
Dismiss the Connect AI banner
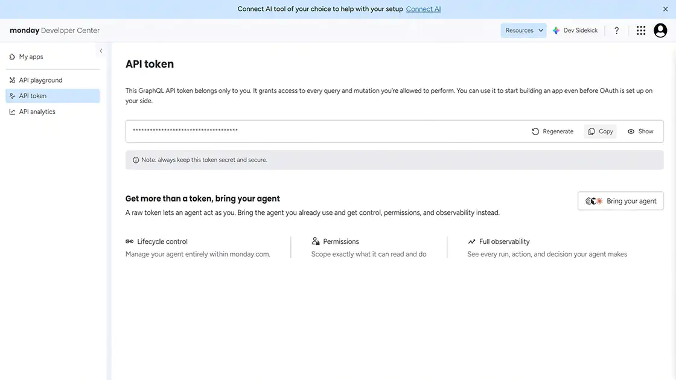(665, 9)
